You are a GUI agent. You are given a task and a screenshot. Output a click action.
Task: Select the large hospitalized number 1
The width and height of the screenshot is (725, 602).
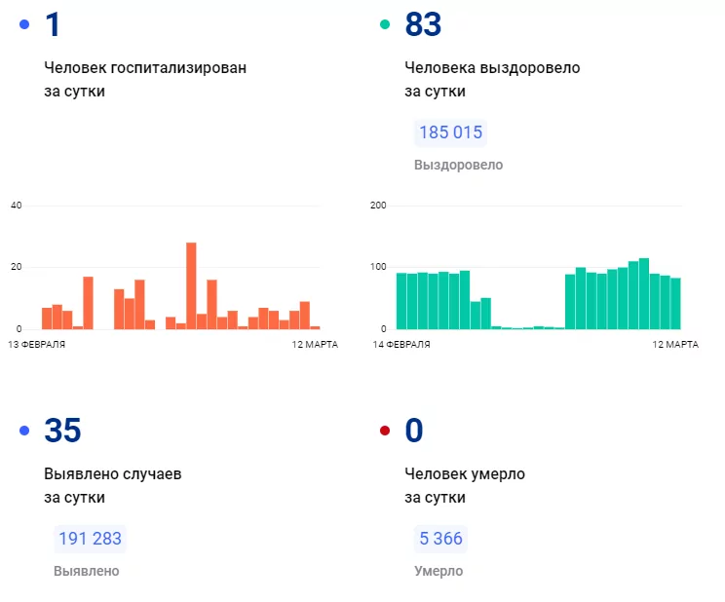(x=53, y=24)
